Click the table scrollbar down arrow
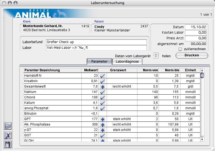This screenshot has height=151, width=215. click(202, 139)
